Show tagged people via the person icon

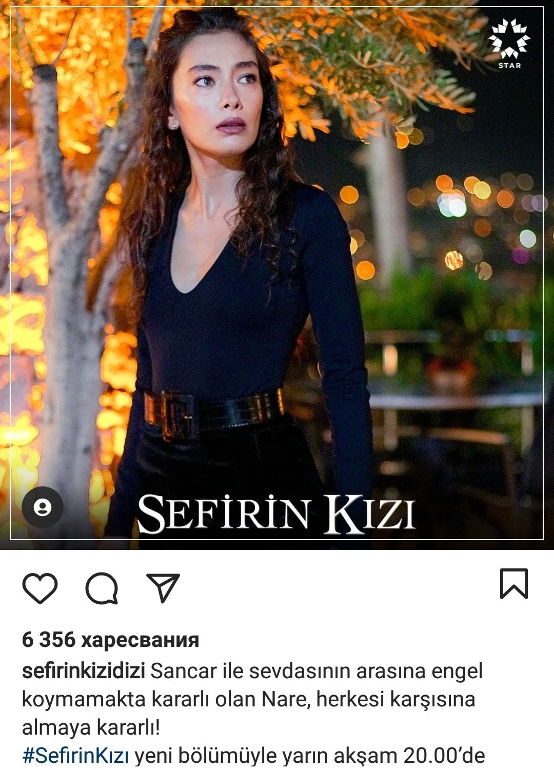click(43, 507)
